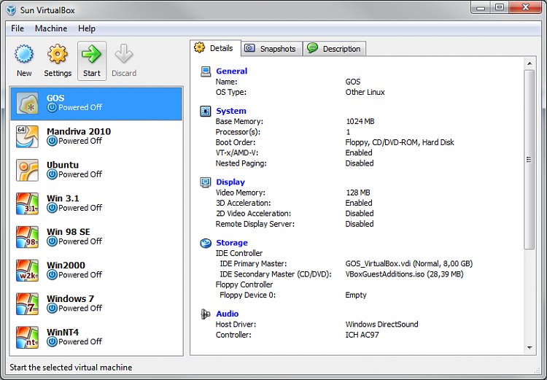Select Ubuntu in the VM list
Screen dimensions: 547x380
point(96,170)
